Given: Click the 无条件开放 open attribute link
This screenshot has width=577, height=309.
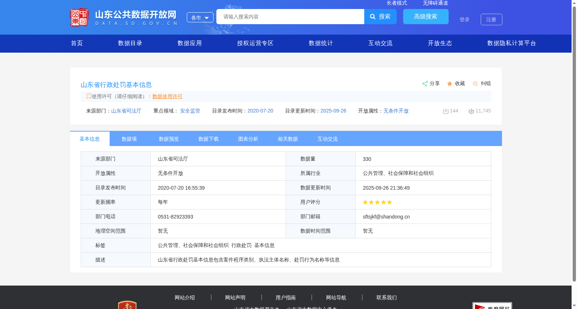Looking at the screenshot, I should tap(396, 111).
